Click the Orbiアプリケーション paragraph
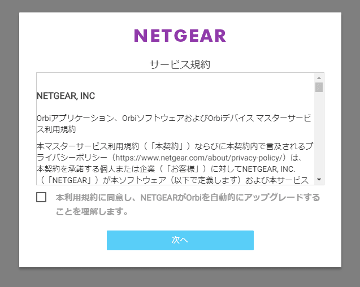The width and height of the screenshot is (360, 287). (x=170, y=118)
